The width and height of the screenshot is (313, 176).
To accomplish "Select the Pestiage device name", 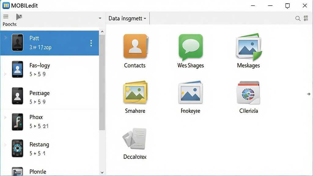I will tap(39, 93).
